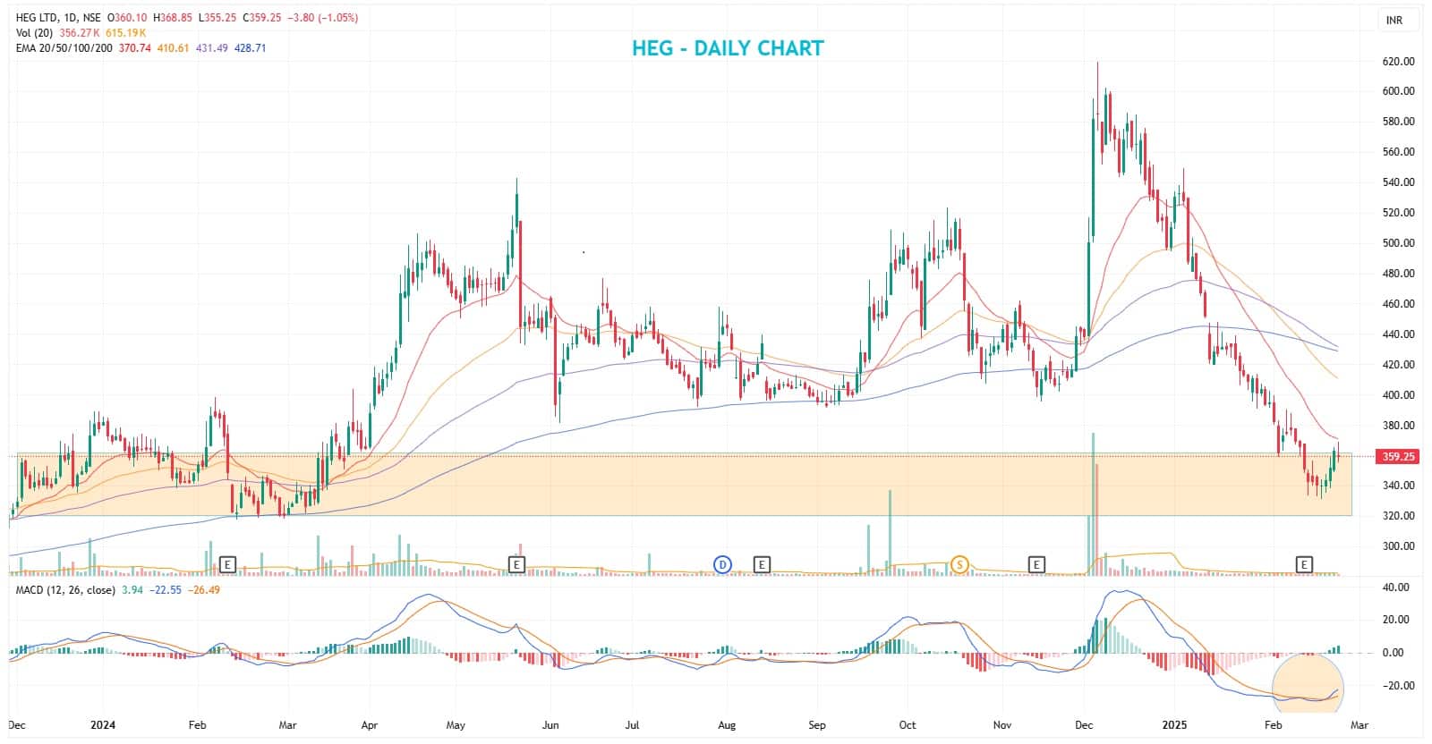Open the earnings marker near late May 2024

tap(516, 564)
